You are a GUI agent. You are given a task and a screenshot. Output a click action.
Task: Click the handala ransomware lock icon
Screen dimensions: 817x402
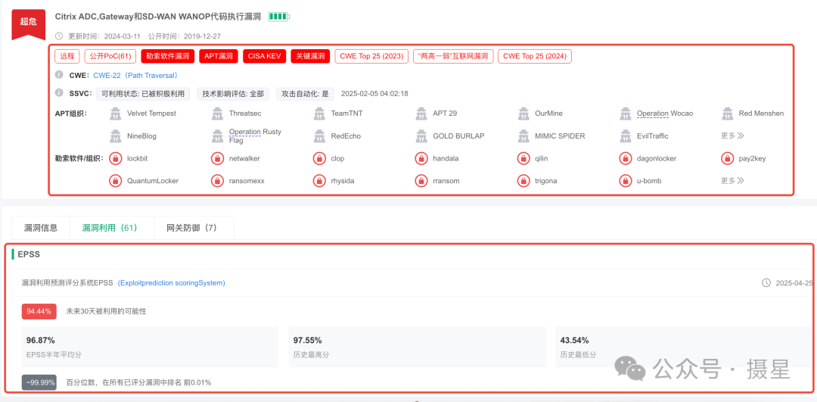point(421,158)
